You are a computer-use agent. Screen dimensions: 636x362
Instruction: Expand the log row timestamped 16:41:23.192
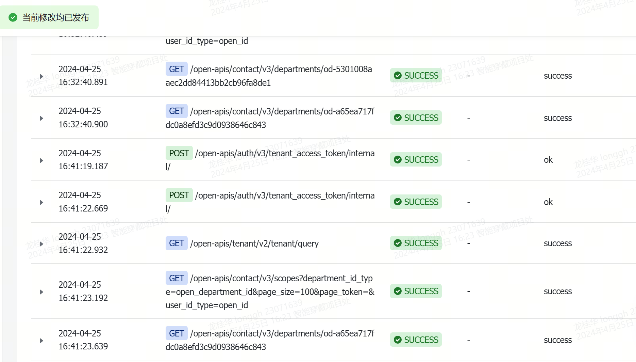[41, 292]
